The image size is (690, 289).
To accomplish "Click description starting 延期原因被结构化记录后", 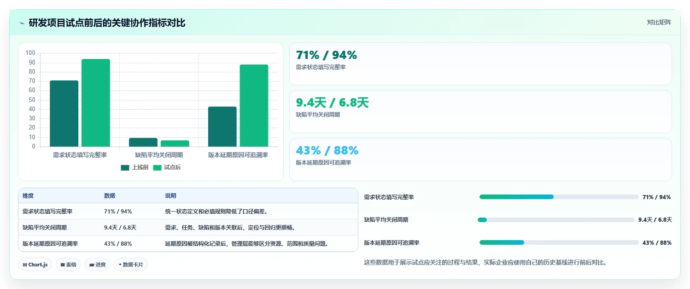I will tap(248, 244).
